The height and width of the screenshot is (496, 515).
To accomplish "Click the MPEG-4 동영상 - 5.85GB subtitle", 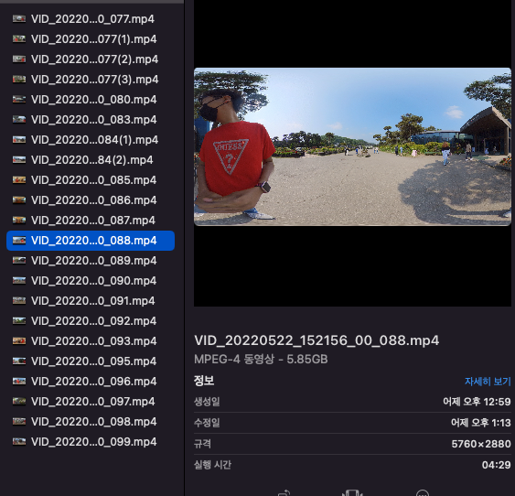I will (x=261, y=359).
